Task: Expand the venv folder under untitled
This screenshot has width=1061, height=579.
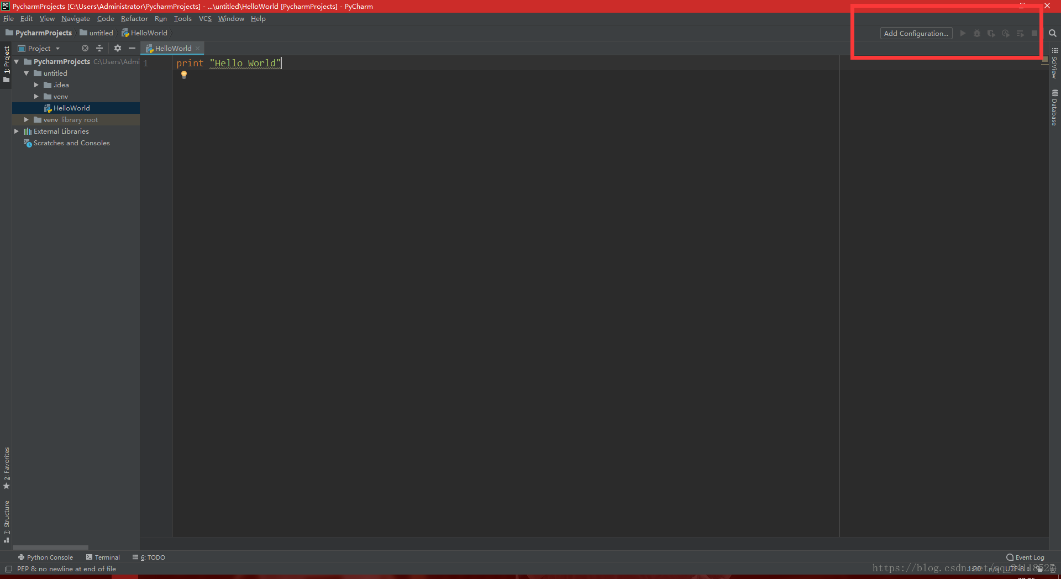Action: 36,96
